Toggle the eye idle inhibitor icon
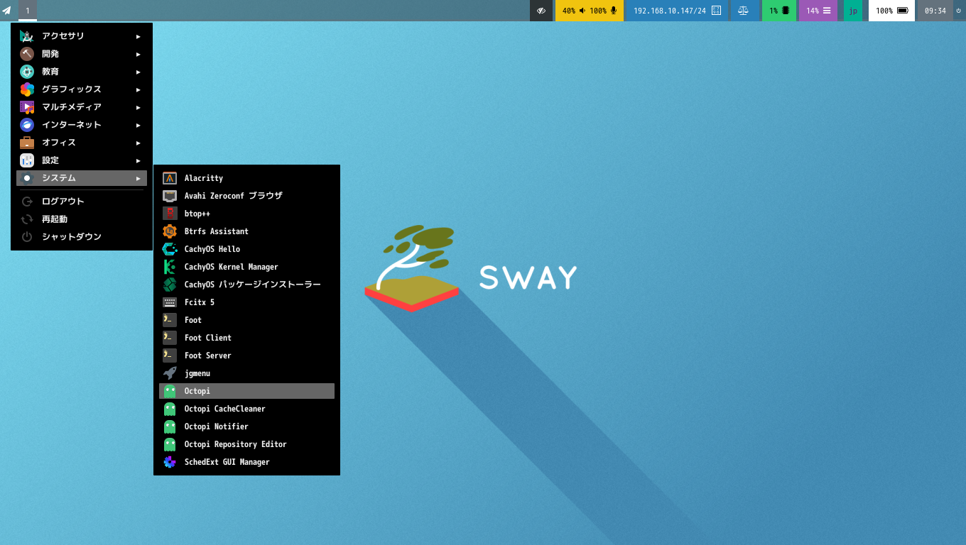The image size is (966, 545). [541, 11]
